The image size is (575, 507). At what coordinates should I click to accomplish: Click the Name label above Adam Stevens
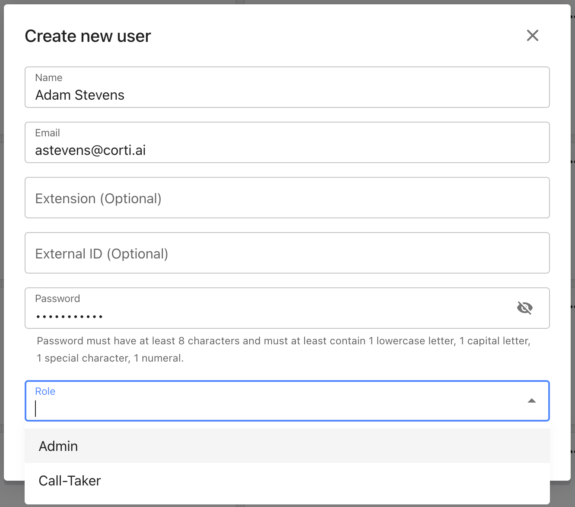[x=48, y=78]
